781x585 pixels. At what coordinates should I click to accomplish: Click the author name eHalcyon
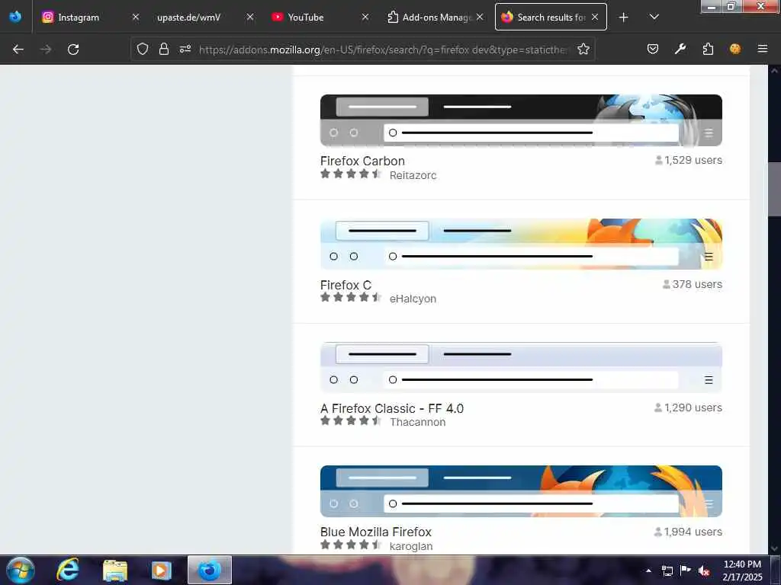point(413,299)
